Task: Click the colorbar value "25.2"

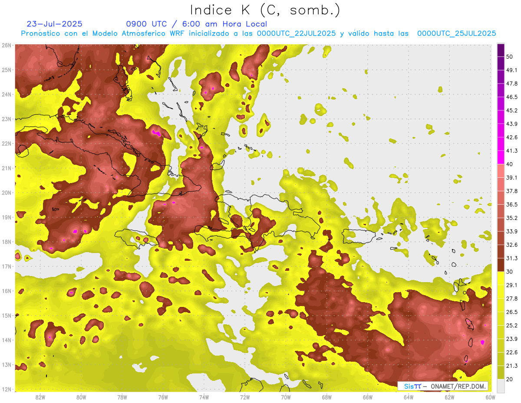Action: (x=511, y=326)
